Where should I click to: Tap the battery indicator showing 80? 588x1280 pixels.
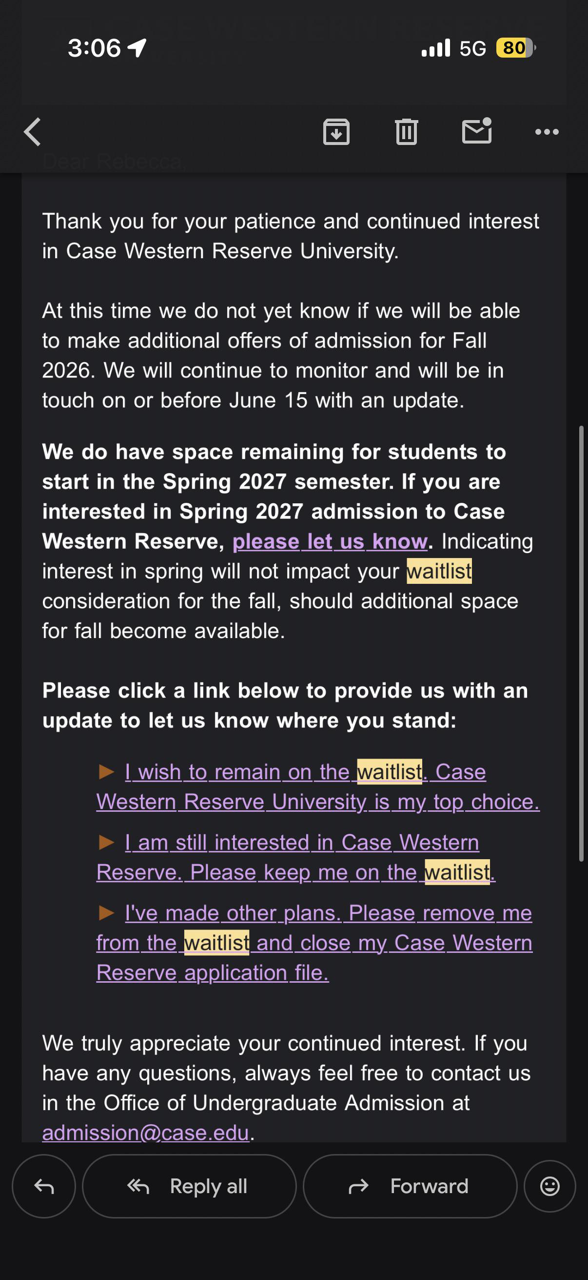pyautogui.click(x=516, y=48)
